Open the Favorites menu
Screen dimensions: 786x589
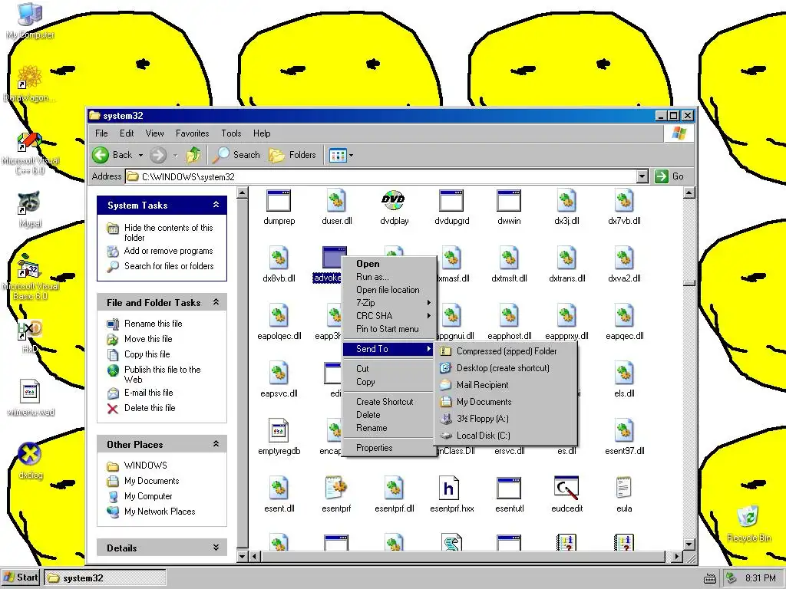192,133
